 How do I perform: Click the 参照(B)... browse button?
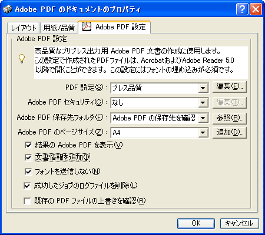click(230, 118)
